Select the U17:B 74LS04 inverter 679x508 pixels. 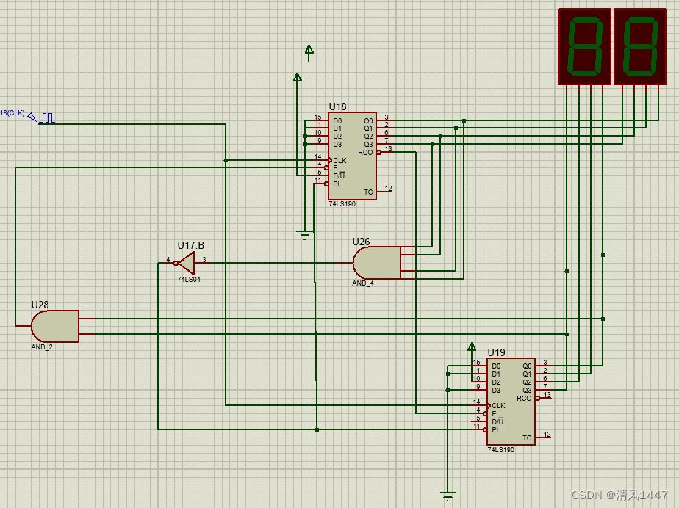click(187, 263)
